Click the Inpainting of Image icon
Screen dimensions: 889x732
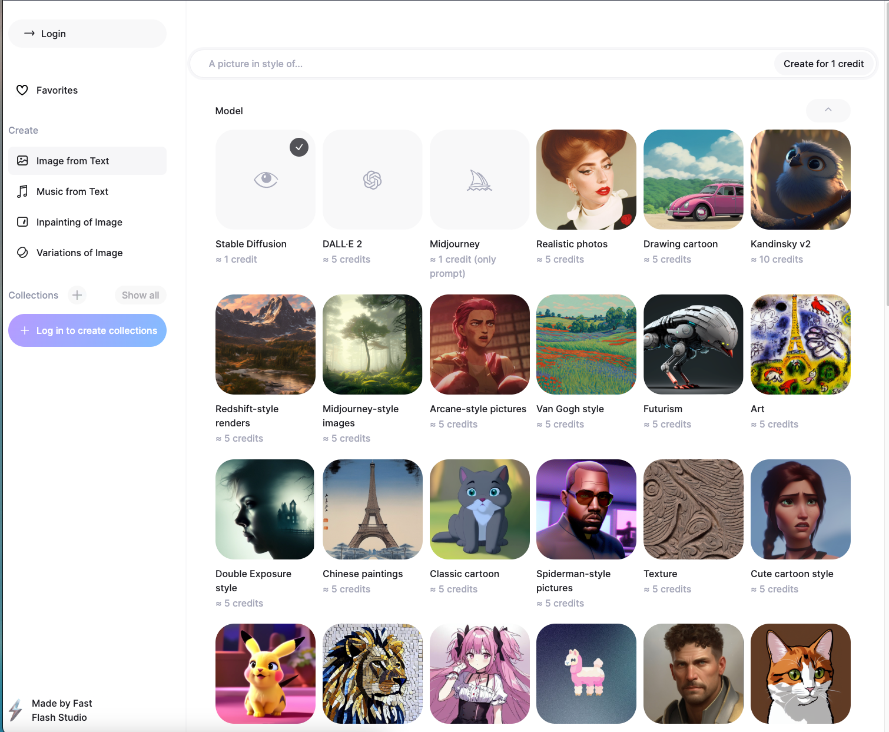[22, 222]
